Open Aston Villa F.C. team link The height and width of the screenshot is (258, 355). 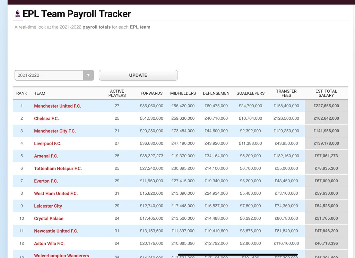(x=49, y=243)
